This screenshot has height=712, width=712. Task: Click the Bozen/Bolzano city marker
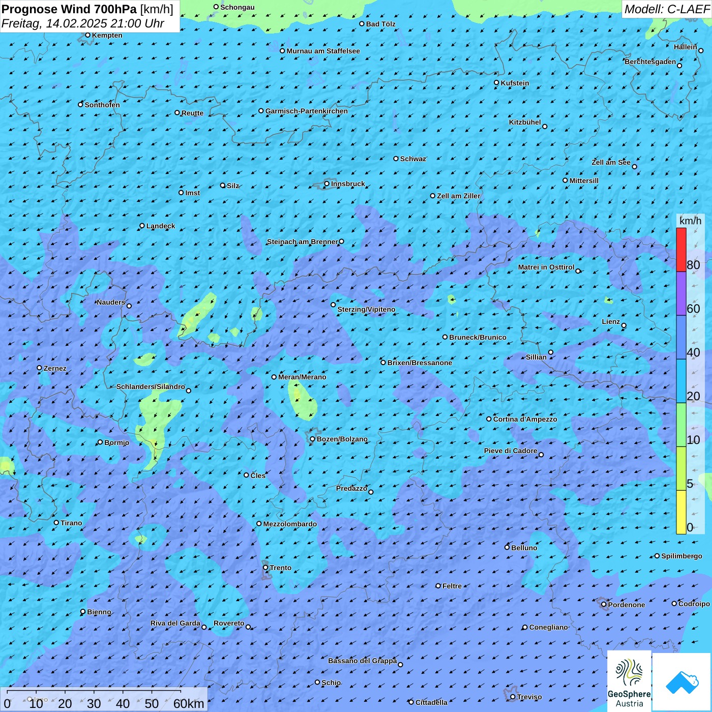click(x=313, y=439)
